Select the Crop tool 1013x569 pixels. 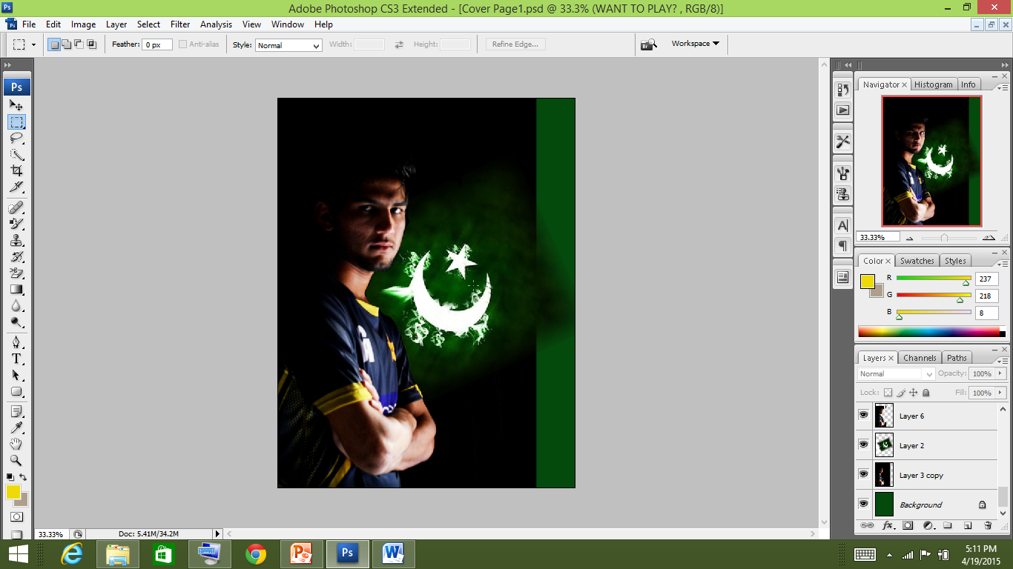[x=16, y=170]
